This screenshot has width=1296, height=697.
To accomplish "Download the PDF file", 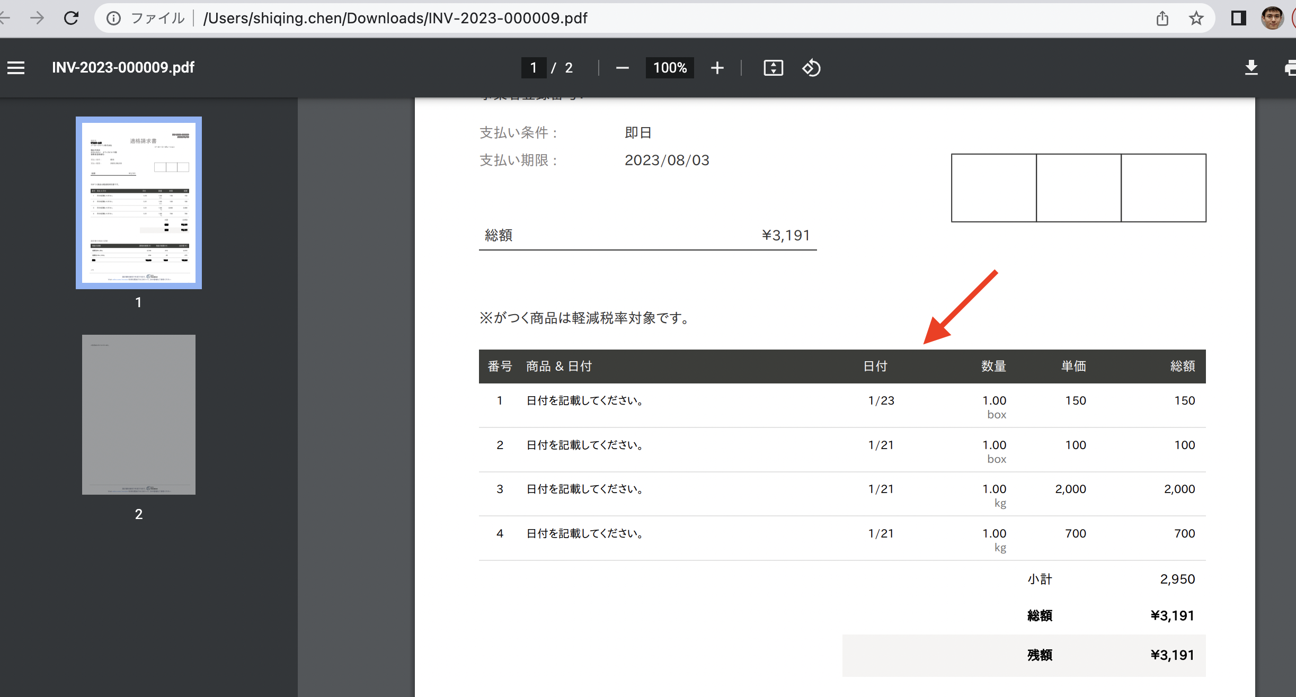I will coord(1251,68).
